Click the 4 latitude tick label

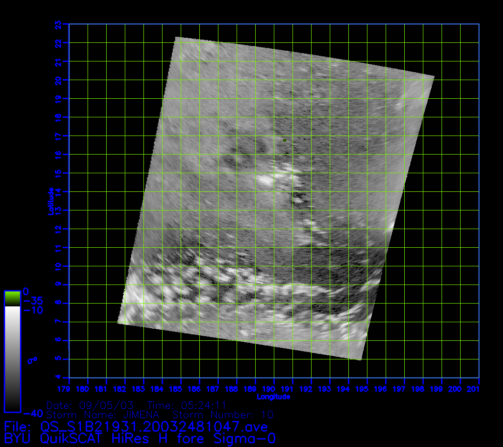coord(58,377)
